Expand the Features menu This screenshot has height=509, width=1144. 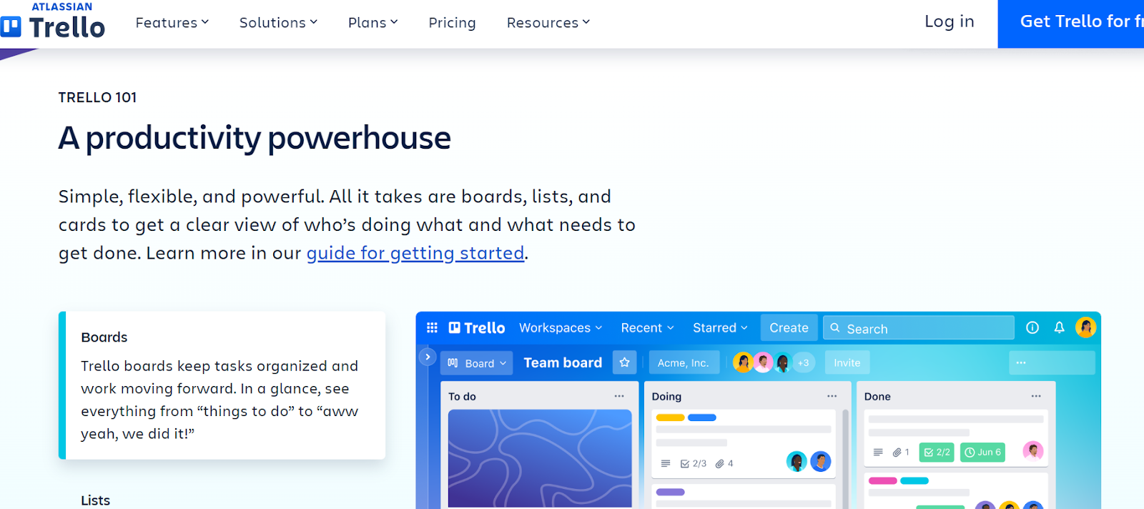[172, 23]
